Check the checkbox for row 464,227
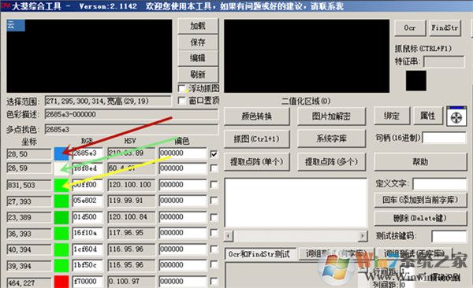Image resolution: width=473 pixels, height=288 pixels. coord(214,282)
